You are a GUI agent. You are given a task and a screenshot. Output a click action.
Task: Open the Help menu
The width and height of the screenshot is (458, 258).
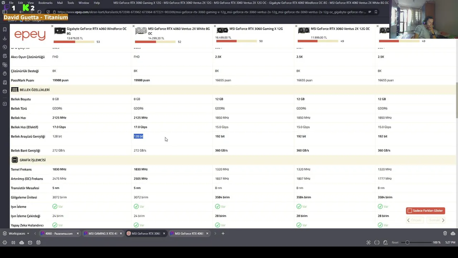(97, 3)
